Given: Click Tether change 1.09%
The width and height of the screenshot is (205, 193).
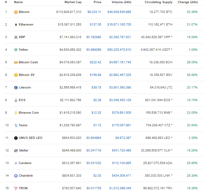Looking at the screenshot, I should point(193,50).
